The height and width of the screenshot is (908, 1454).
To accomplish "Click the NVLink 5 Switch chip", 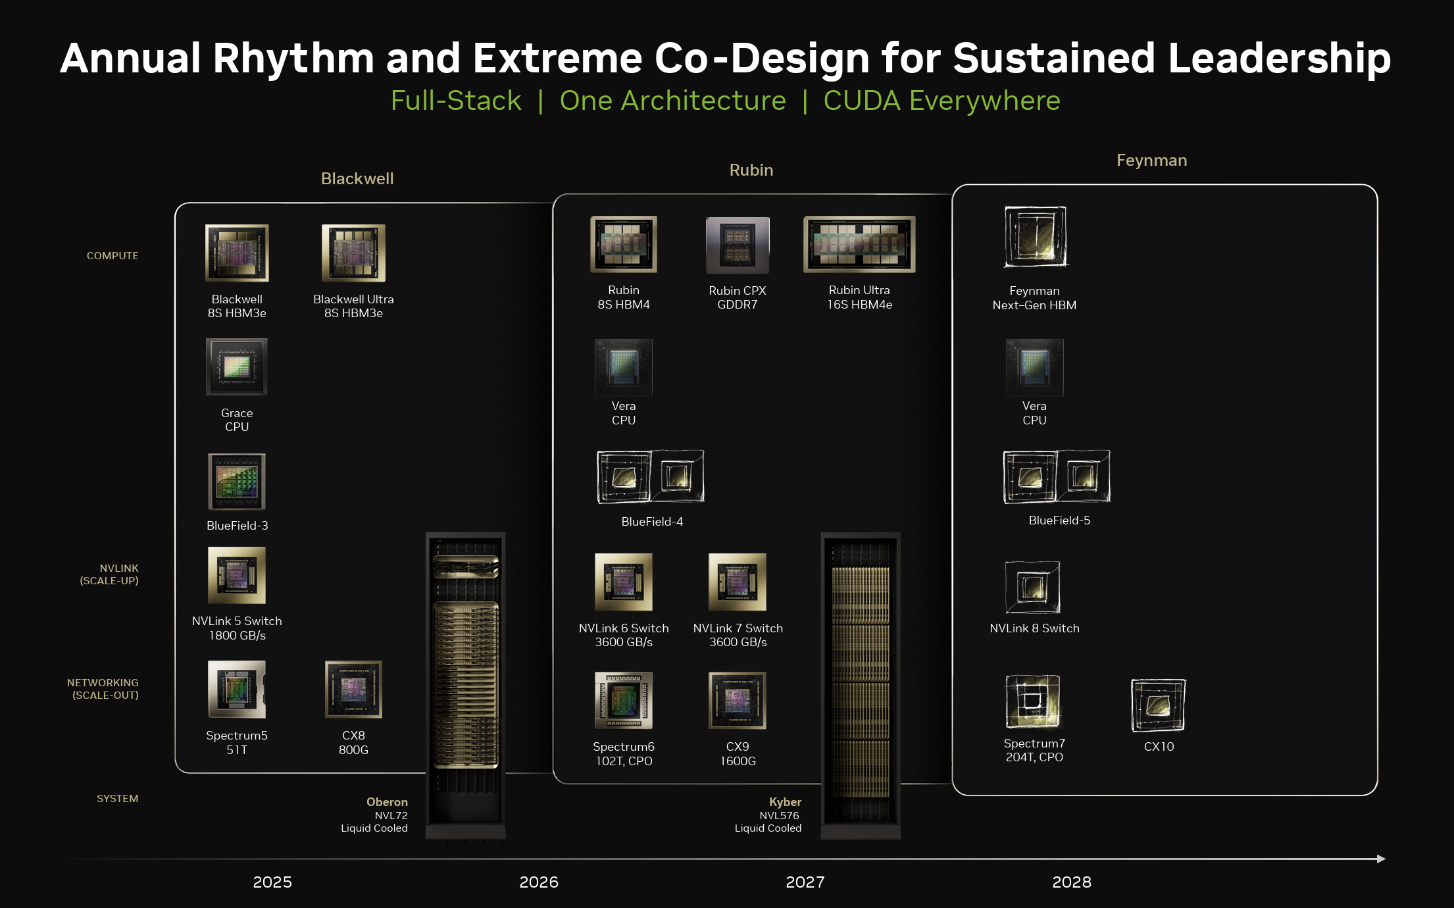I will point(237,575).
